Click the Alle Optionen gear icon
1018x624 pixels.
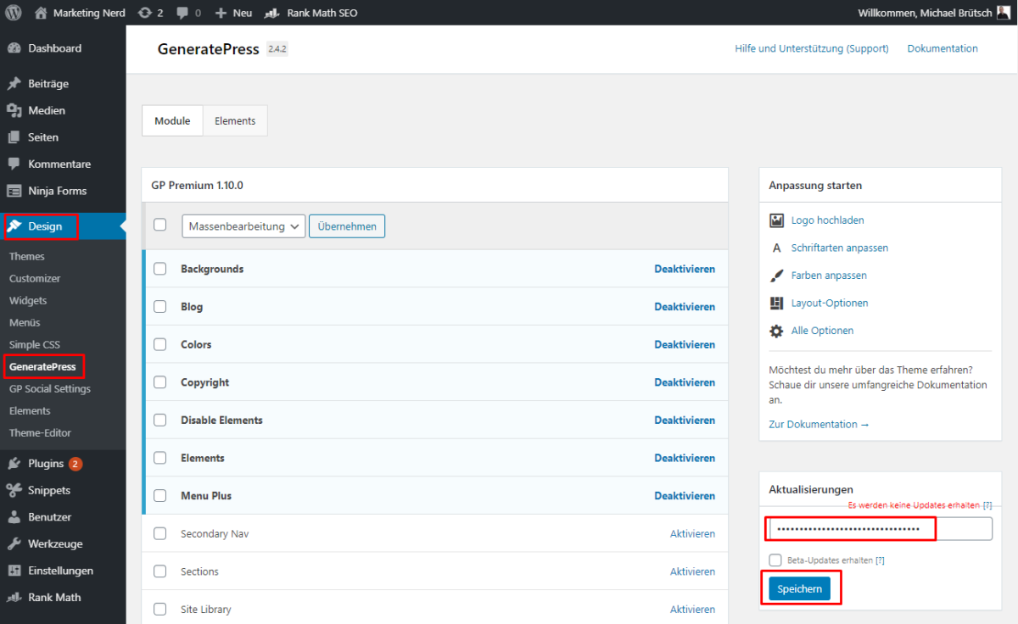click(776, 331)
